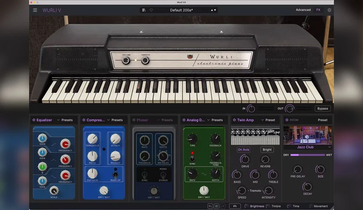
Task: Toggle Analog Delay Sync switch
Action: click(x=192, y=158)
